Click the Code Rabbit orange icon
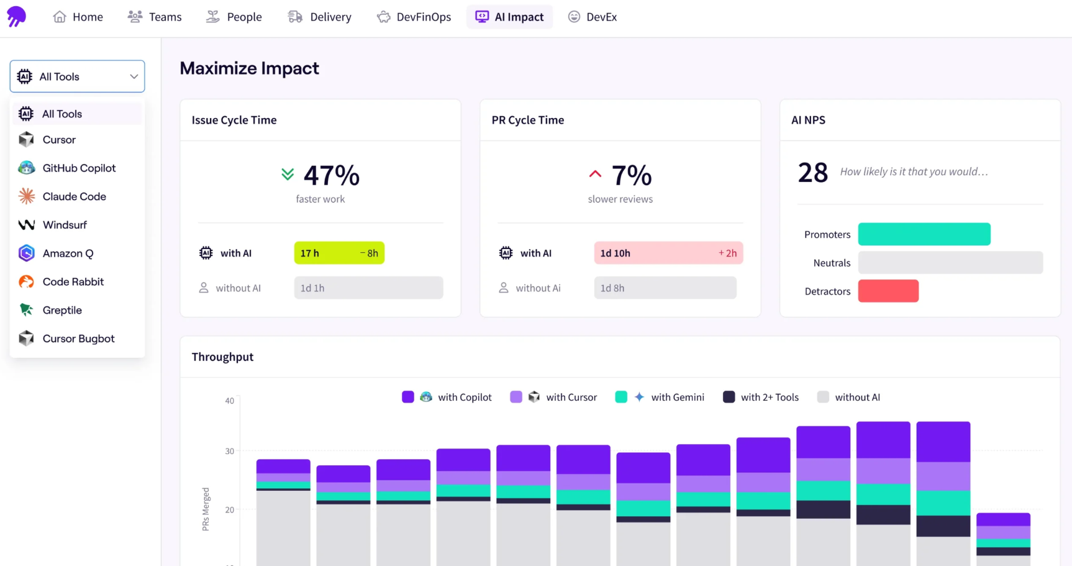The width and height of the screenshot is (1072, 566). point(27,281)
